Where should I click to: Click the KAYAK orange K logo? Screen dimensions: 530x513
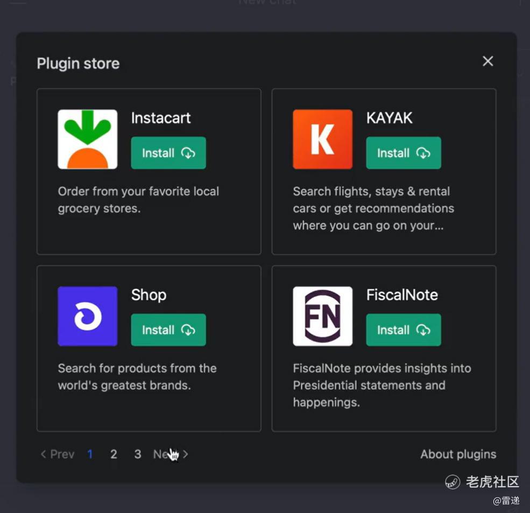click(x=322, y=139)
